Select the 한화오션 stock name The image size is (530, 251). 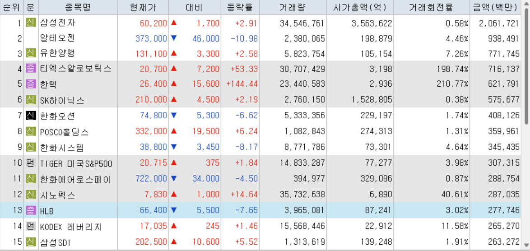click(57, 116)
